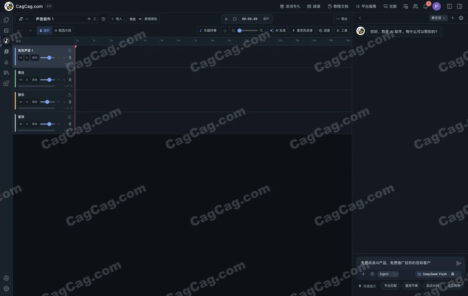Image resolution: width=468 pixels, height=296 pixels.
Task: Add a new canvas with plus icon next to 声音画布 1
Action: point(89,19)
